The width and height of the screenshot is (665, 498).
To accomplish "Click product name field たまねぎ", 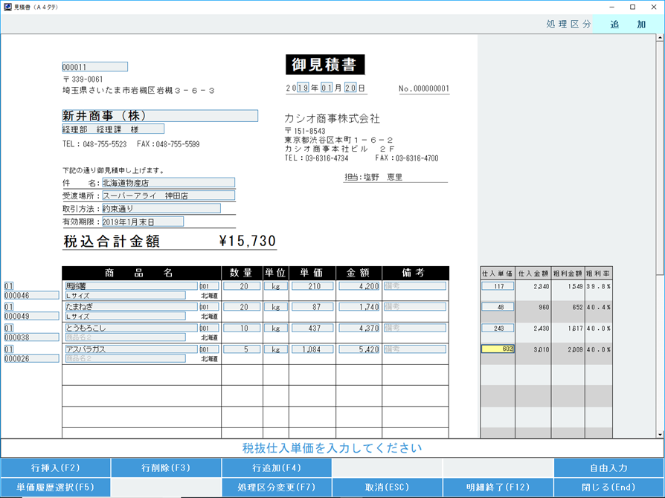I will 131,307.
